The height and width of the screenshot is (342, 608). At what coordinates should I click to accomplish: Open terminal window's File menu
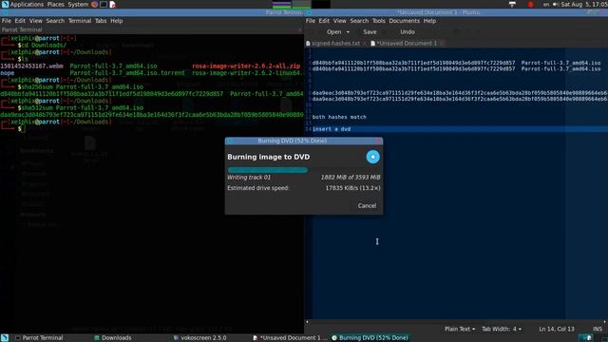(x=7, y=21)
